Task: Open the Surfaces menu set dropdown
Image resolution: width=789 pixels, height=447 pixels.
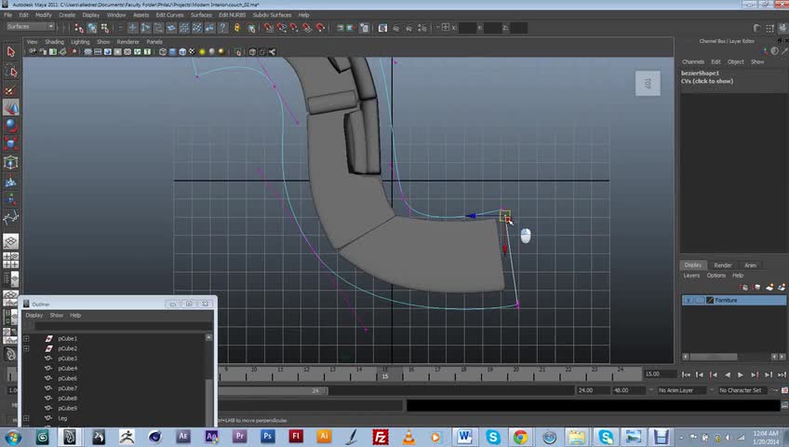Action: [30, 27]
